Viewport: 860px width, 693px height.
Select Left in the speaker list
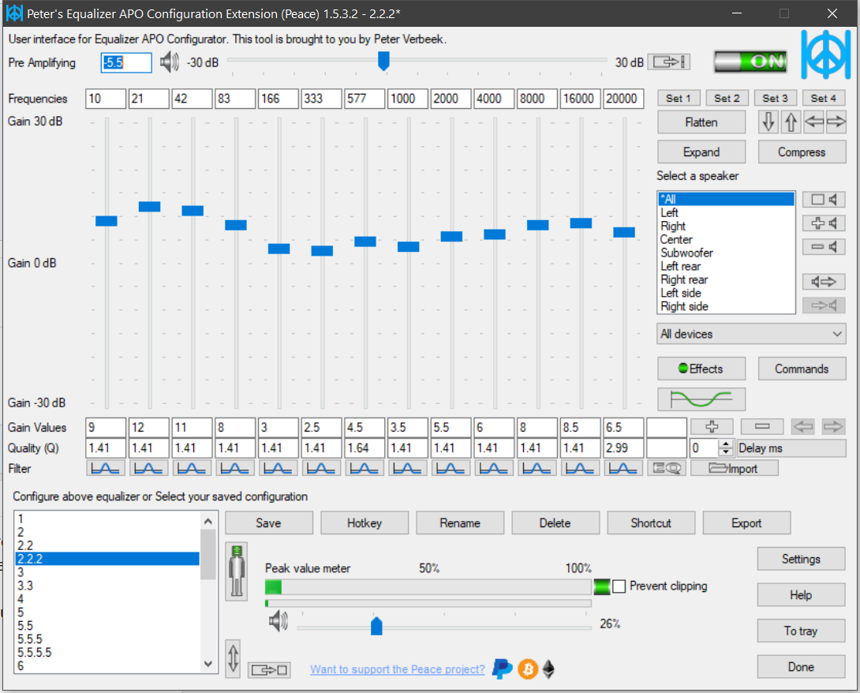point(726,213)
